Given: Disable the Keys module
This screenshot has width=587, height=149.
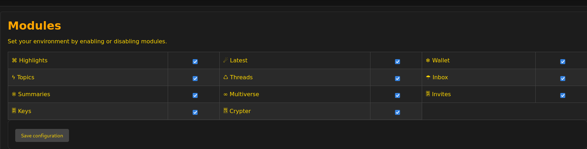Looking at the screenshot, I should pos(195,112).
